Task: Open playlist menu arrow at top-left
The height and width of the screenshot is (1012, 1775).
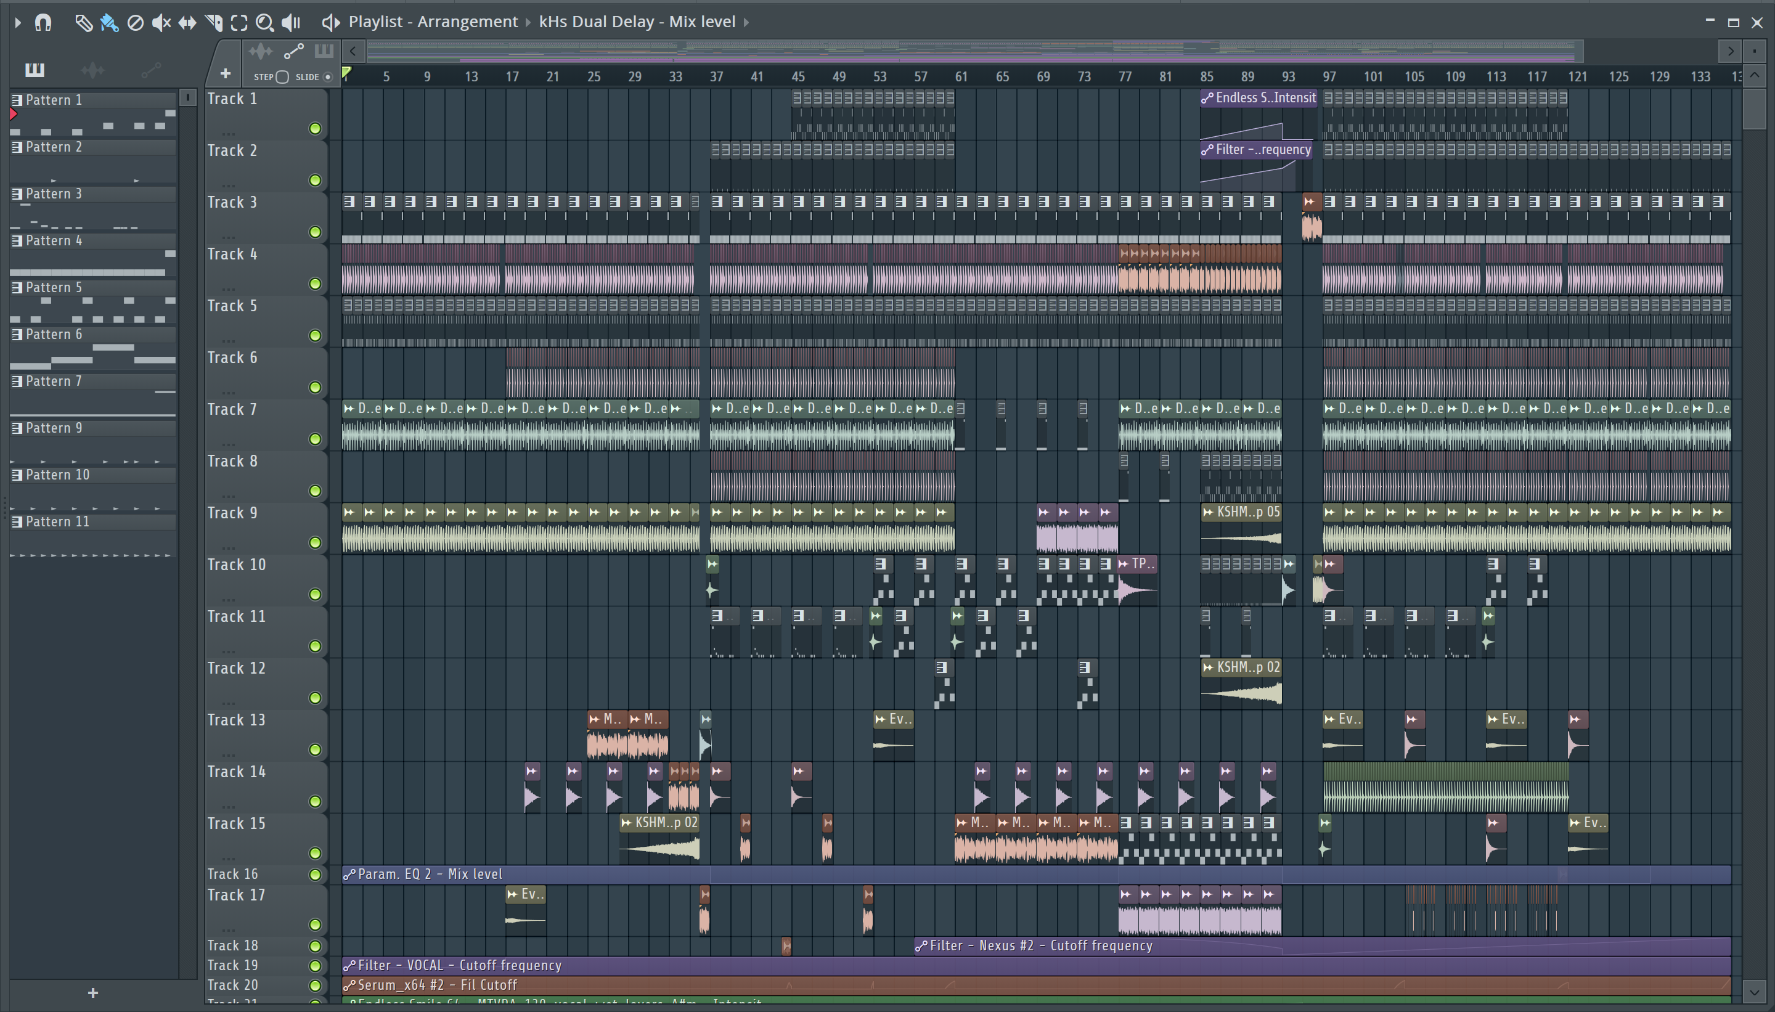Action: pyautogui.click(x=18, y=23)
